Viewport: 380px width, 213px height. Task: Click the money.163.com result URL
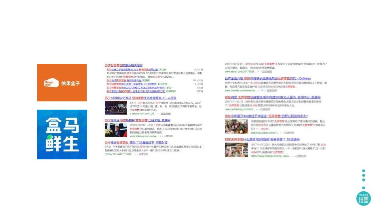click(x=119, y=154)
